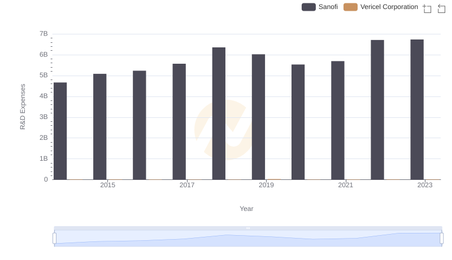Click the zoom area select icon

coord(427,8)
